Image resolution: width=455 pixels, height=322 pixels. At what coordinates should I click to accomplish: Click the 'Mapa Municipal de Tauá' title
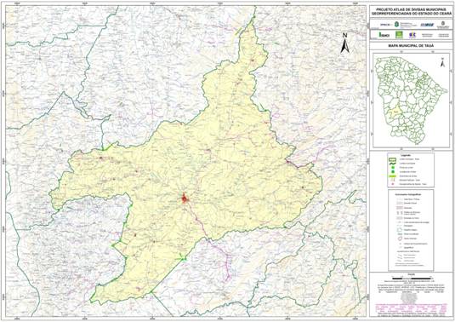tap(410, 46)
